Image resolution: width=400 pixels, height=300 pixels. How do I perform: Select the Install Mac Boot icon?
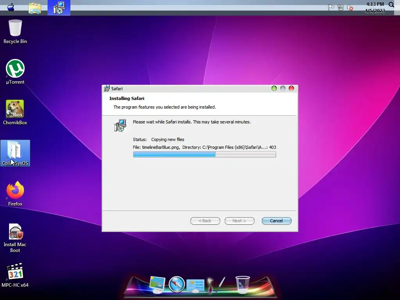coord(15,238)
